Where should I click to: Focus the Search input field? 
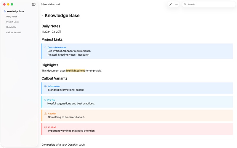209,4
